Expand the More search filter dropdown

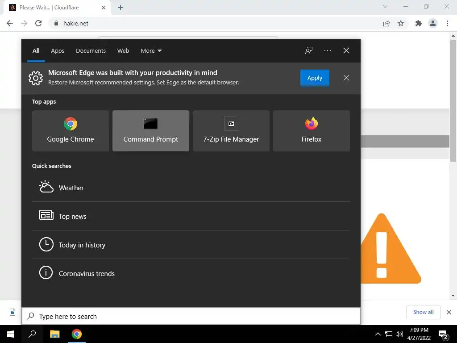[x=151, y=50]
